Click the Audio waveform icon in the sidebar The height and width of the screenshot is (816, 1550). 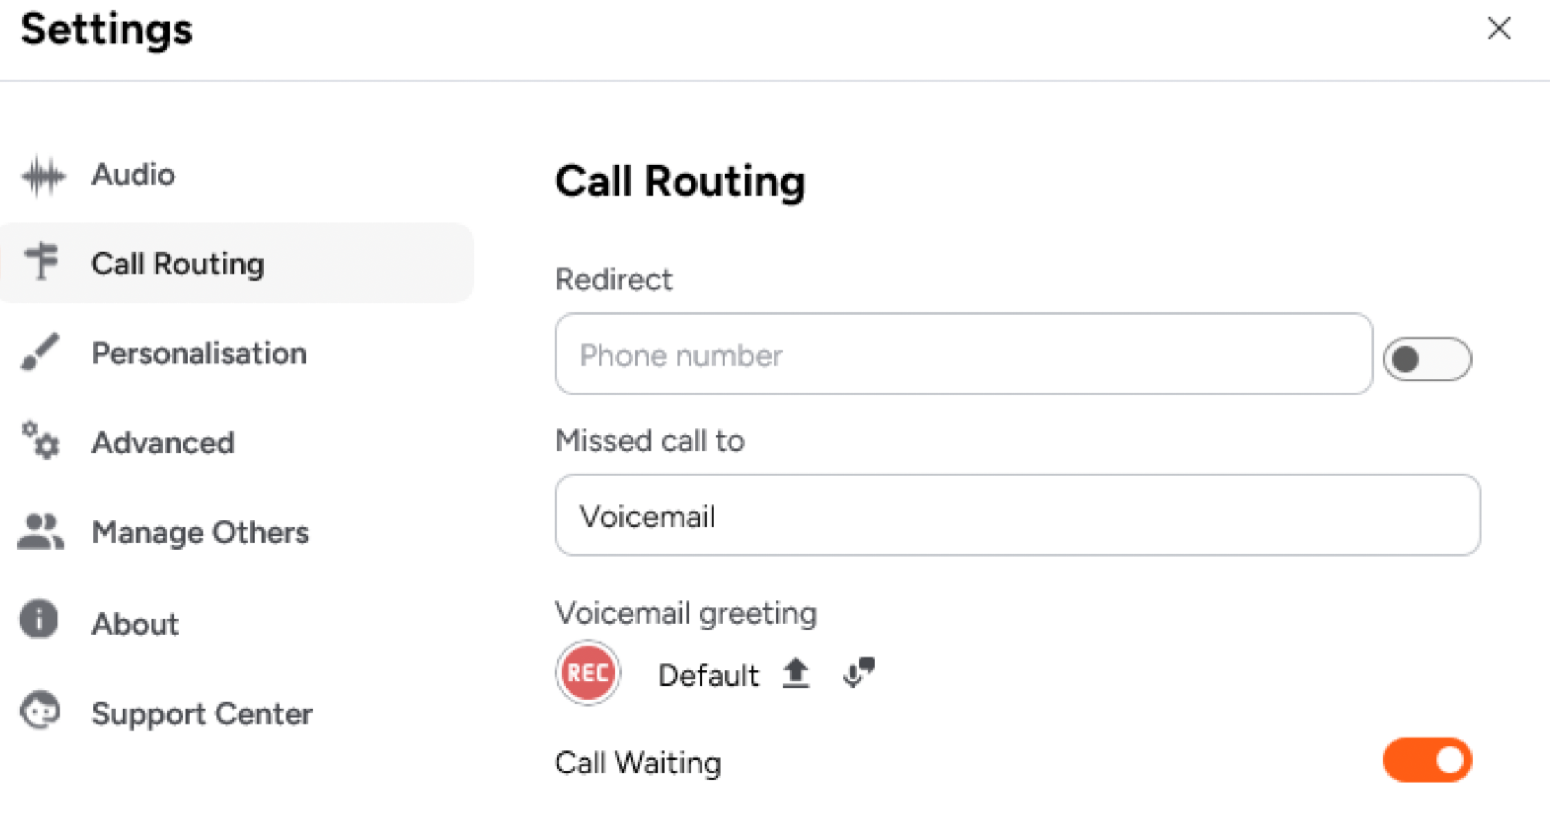[43, 176]
